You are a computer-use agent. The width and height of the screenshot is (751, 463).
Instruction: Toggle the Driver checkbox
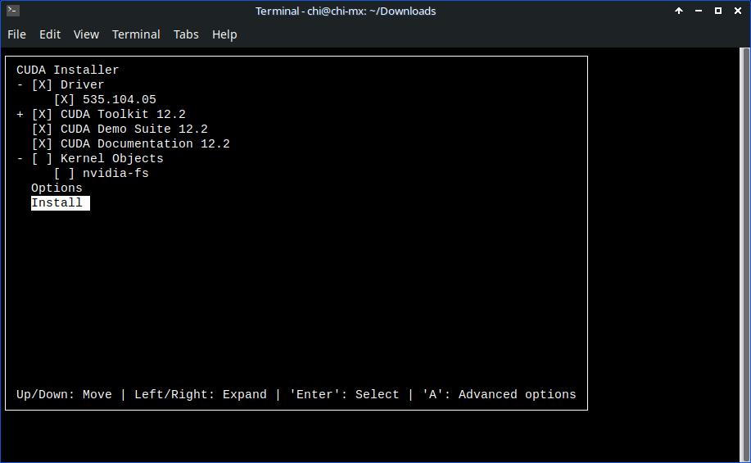(42, 85)
